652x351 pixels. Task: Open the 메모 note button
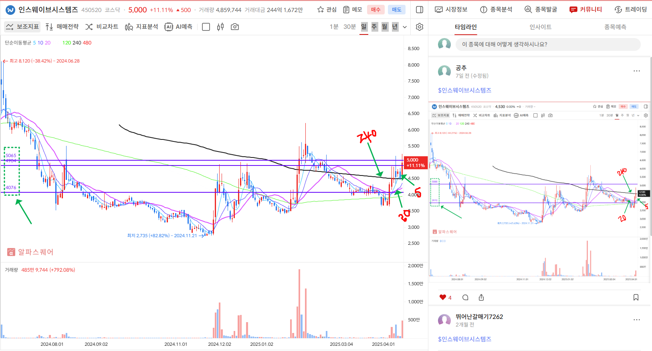click(x=353, y=10)
